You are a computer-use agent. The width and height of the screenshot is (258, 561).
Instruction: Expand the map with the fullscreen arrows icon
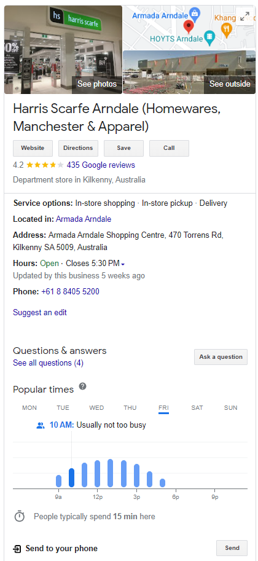[245, 16]
